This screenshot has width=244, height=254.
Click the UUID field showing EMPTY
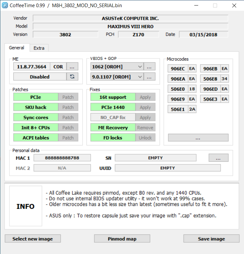point(168,168)
